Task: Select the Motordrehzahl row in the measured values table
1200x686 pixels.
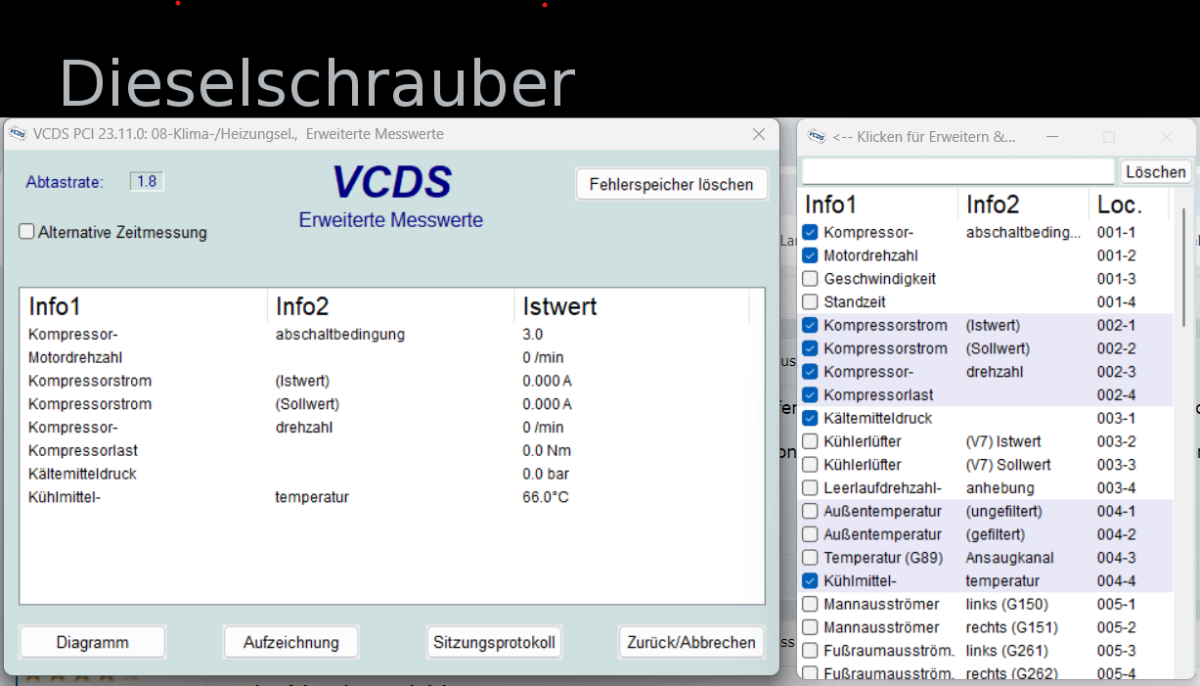Action: coord(391,357)
